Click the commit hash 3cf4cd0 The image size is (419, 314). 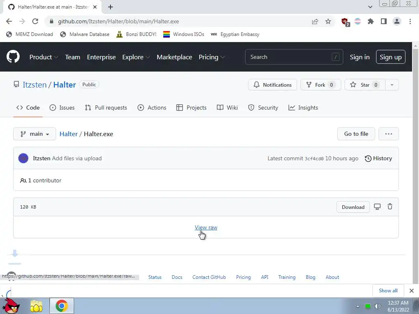314,159
